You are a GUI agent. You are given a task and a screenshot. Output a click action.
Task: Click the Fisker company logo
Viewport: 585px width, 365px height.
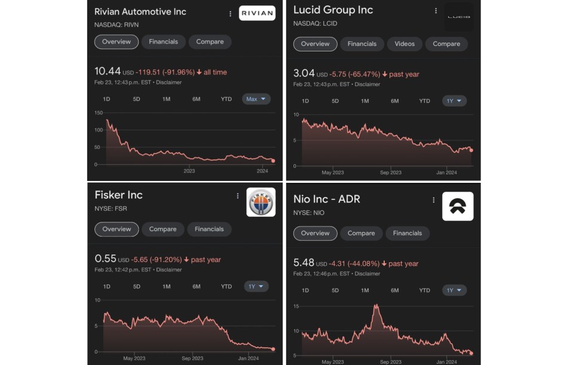(261, 202)
